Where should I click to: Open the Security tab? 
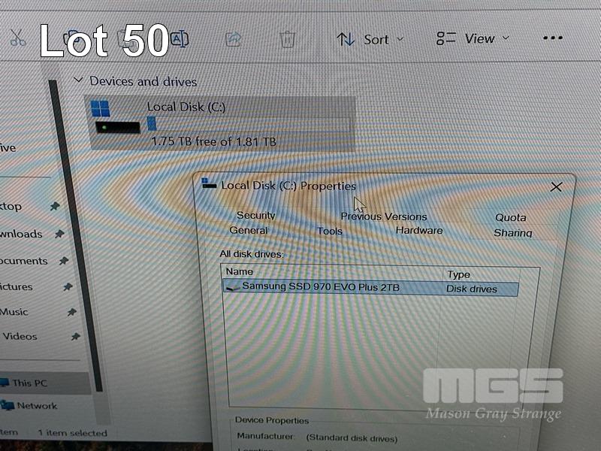(x=255, y=216)
